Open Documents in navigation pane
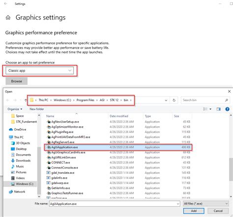 pos(21,155)
